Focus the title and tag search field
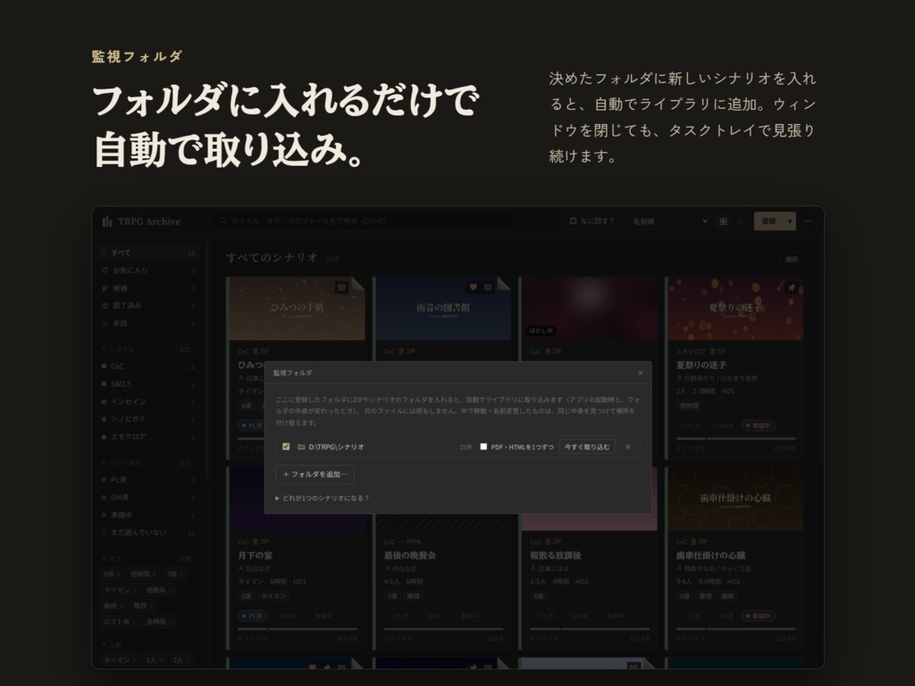The image size is (915, 686). [363, 222]
